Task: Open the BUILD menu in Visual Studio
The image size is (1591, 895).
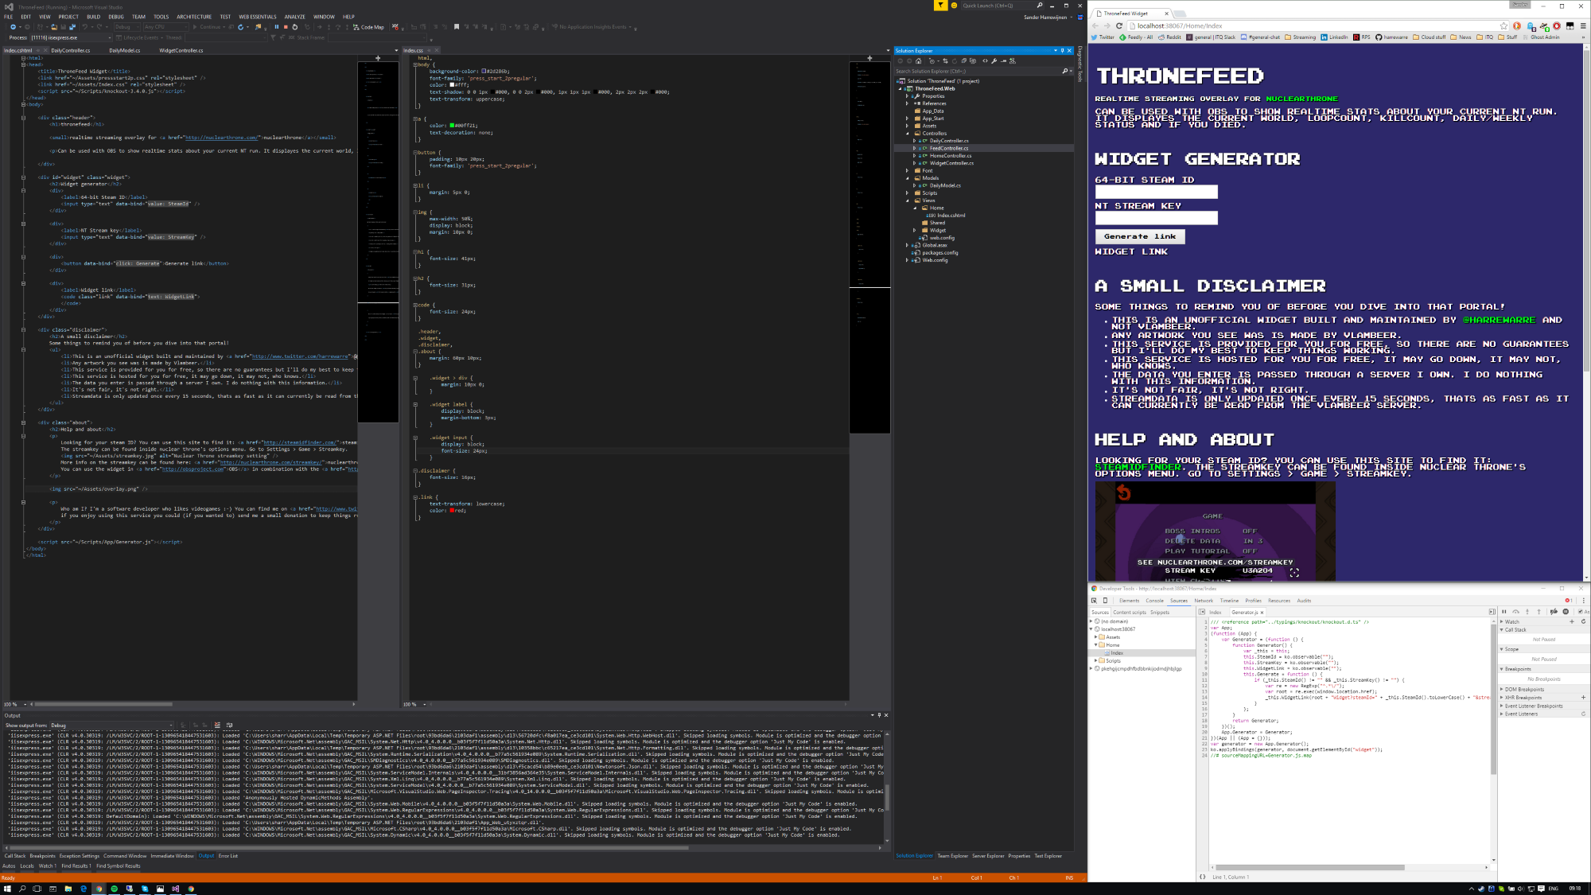Action: (x=93, y=17)
